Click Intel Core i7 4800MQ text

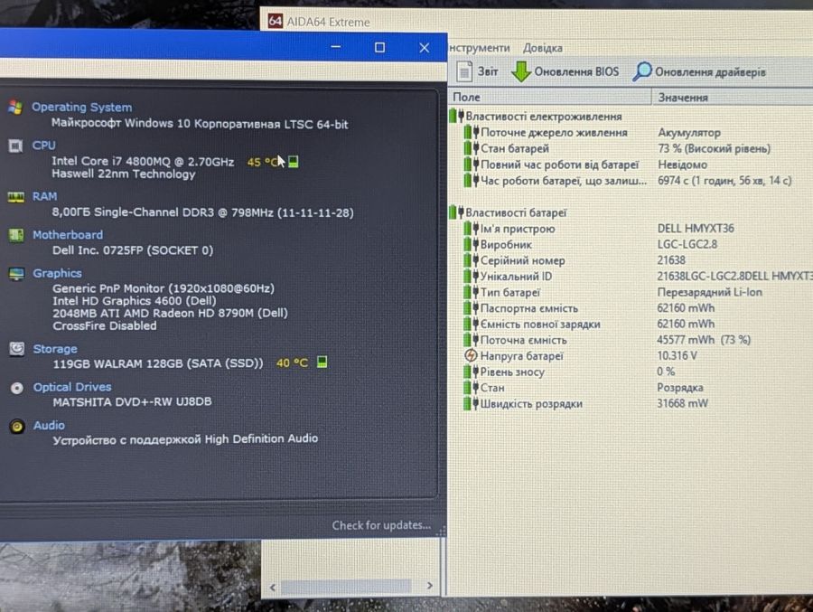tap(143, 162)
